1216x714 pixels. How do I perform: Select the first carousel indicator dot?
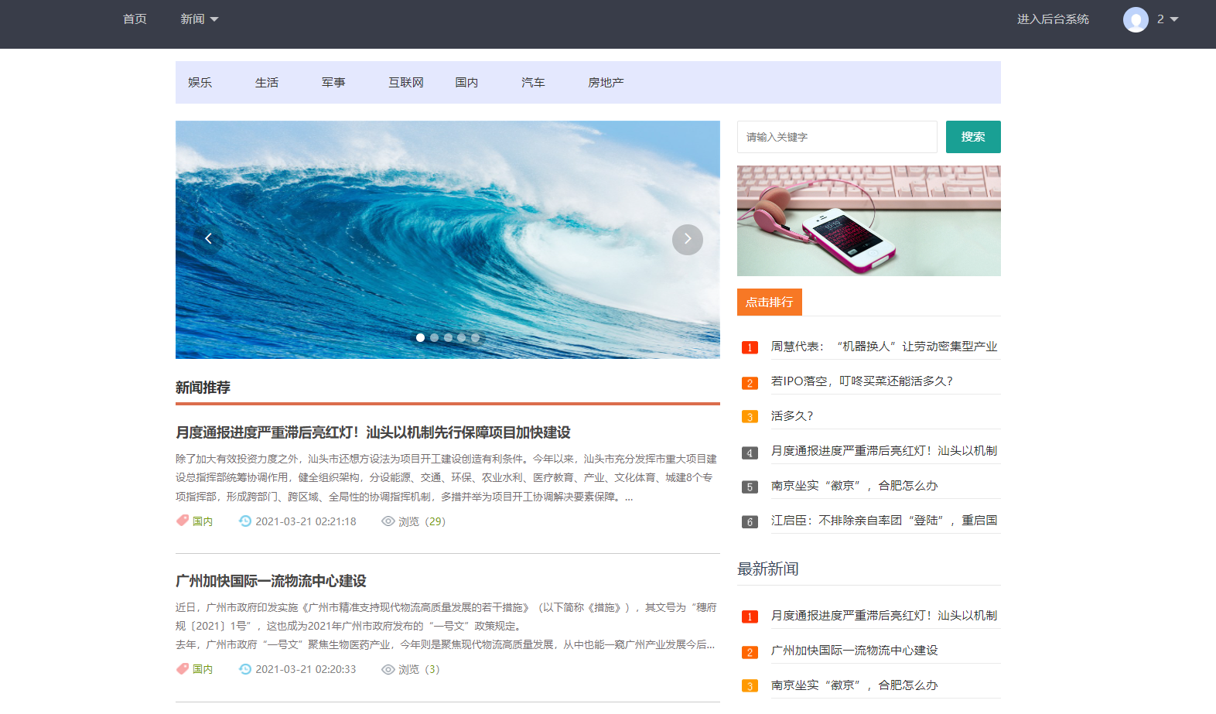(420, 337)
